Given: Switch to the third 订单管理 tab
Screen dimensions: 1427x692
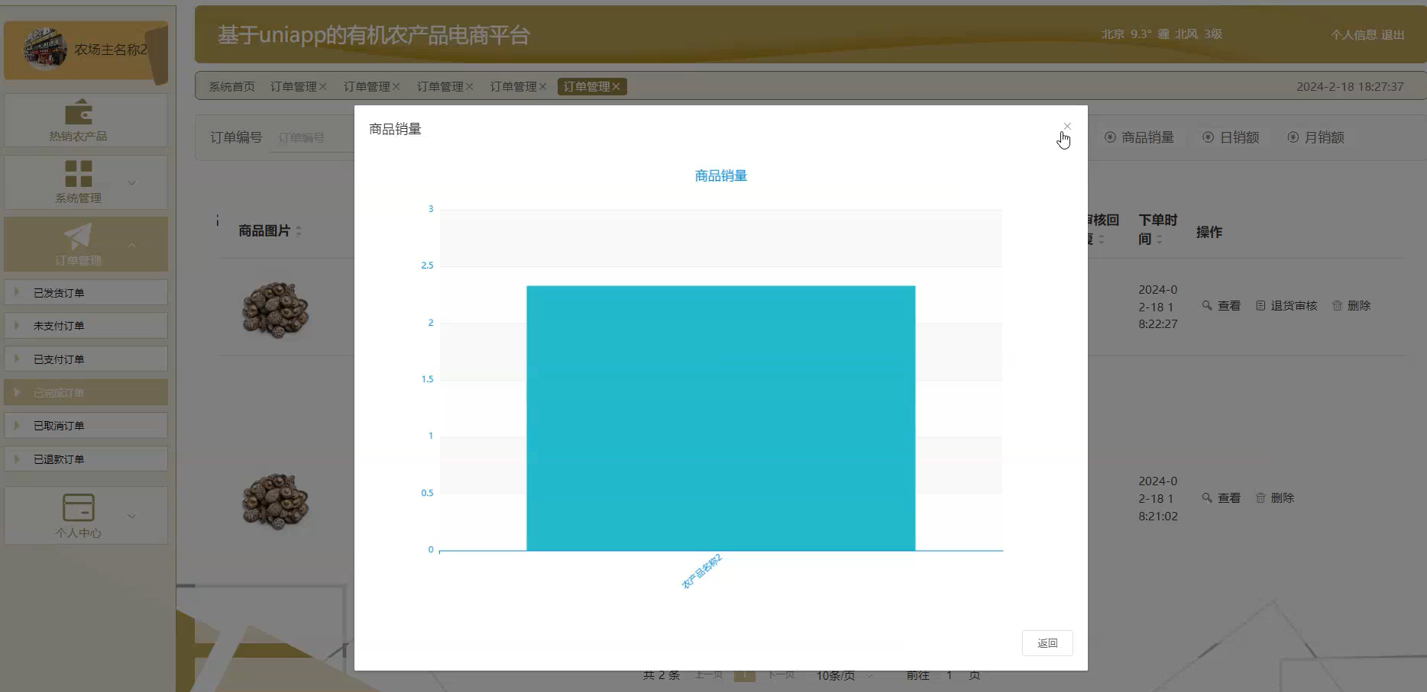Looking at the screenshot, I should tap(440, 87).
